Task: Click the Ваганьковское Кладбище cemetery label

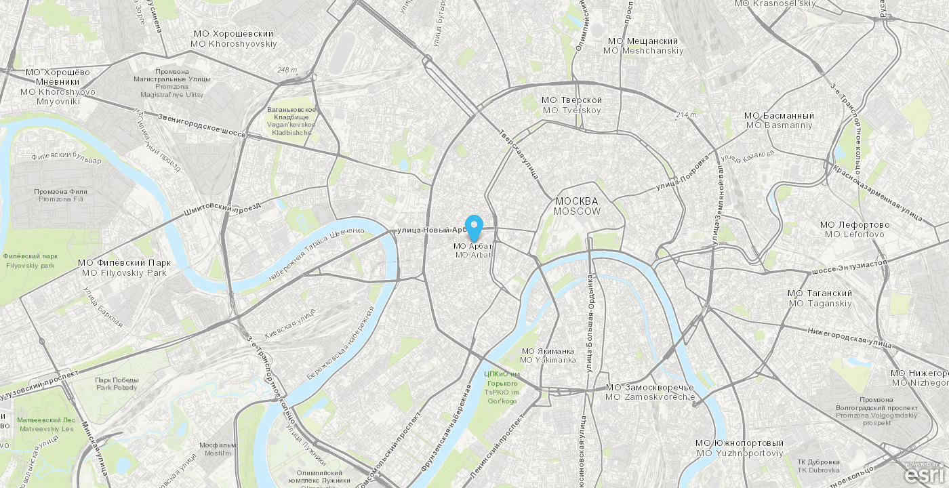Action: click(291, 121)
